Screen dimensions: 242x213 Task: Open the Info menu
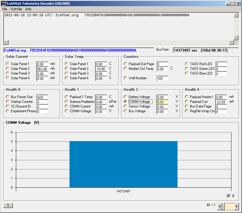(28, 9)
